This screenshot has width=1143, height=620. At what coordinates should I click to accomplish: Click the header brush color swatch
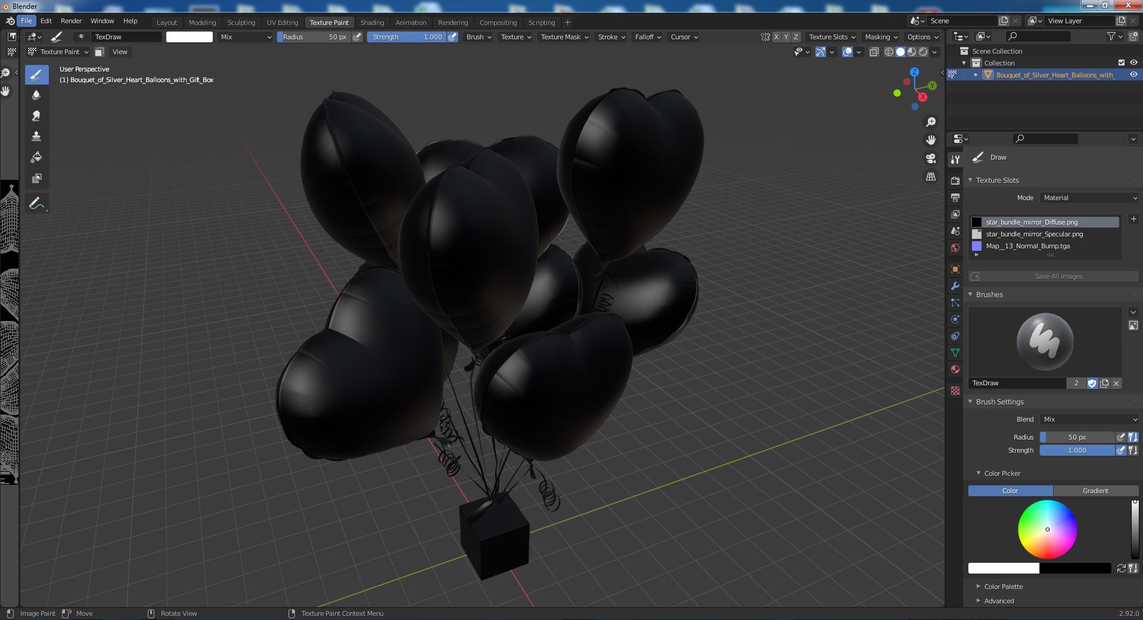[189, 37]
